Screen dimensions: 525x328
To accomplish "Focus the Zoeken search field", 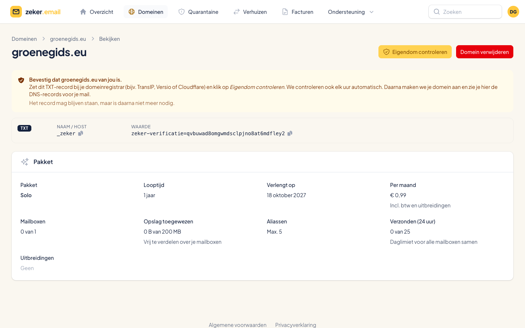I will pyautogui.click(x=465, y=12).
